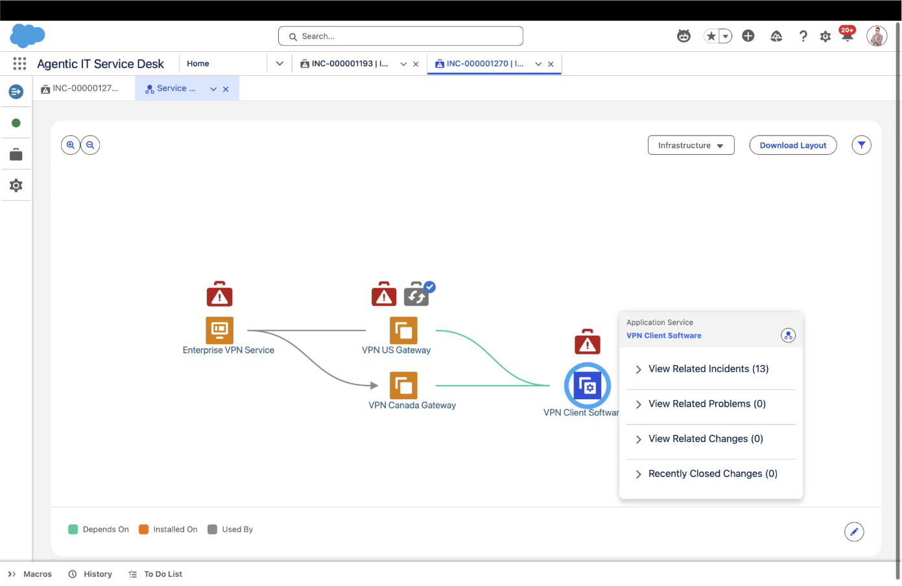This screenshot has width=902, height=586.
Task: Select the VPN Client Software node
Action: click(587, 386)
